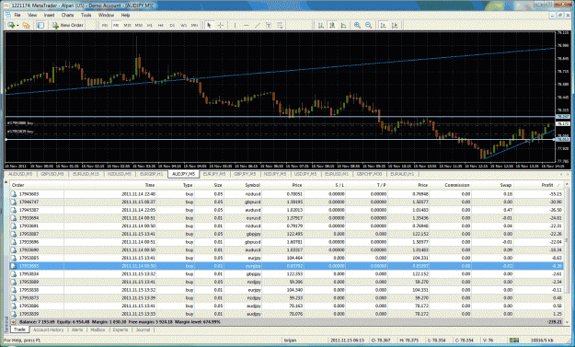Select order 17945603 nzdusd row
The width and height of the screenshot is (575, 347).
pyautogui.click(x=287, y=194)
